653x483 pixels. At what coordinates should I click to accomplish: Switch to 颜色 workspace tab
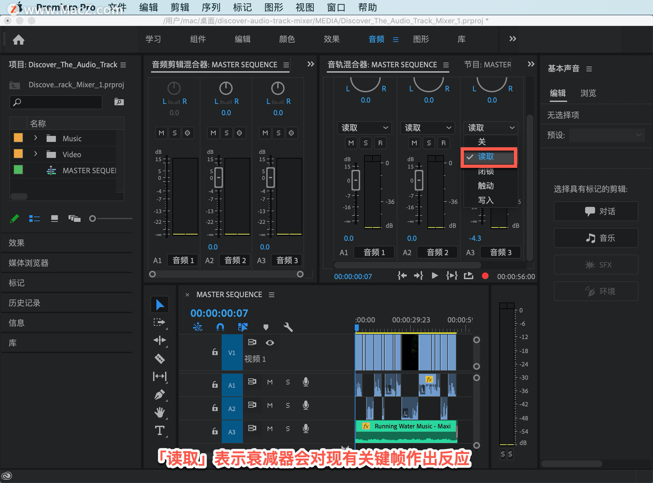[287, 39]
